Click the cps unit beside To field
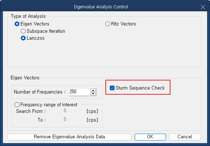Screen dimensions: 210x146 tap(92, 120)
